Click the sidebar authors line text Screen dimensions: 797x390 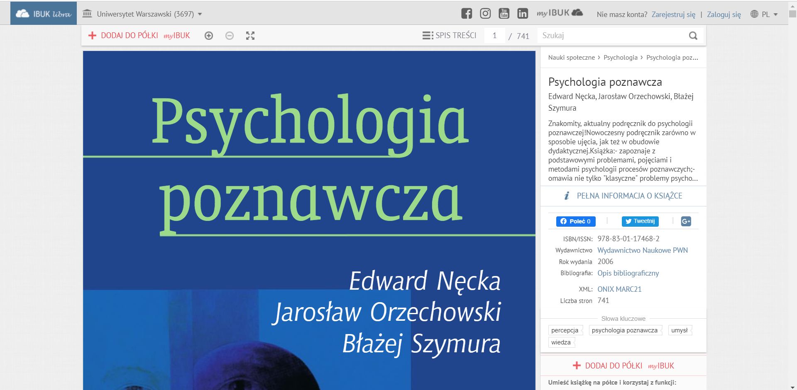coord(621,102)
